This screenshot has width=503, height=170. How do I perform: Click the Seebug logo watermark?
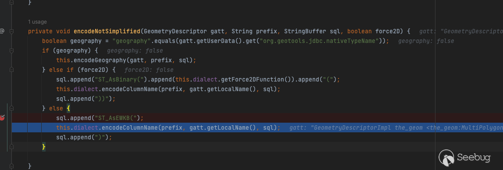click(464, 157)
